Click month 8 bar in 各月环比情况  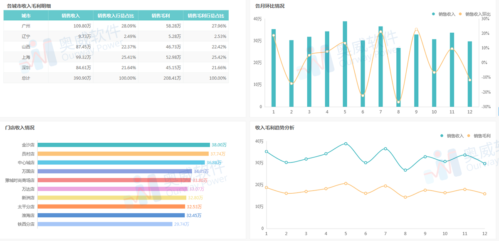(x=398, y=77)
